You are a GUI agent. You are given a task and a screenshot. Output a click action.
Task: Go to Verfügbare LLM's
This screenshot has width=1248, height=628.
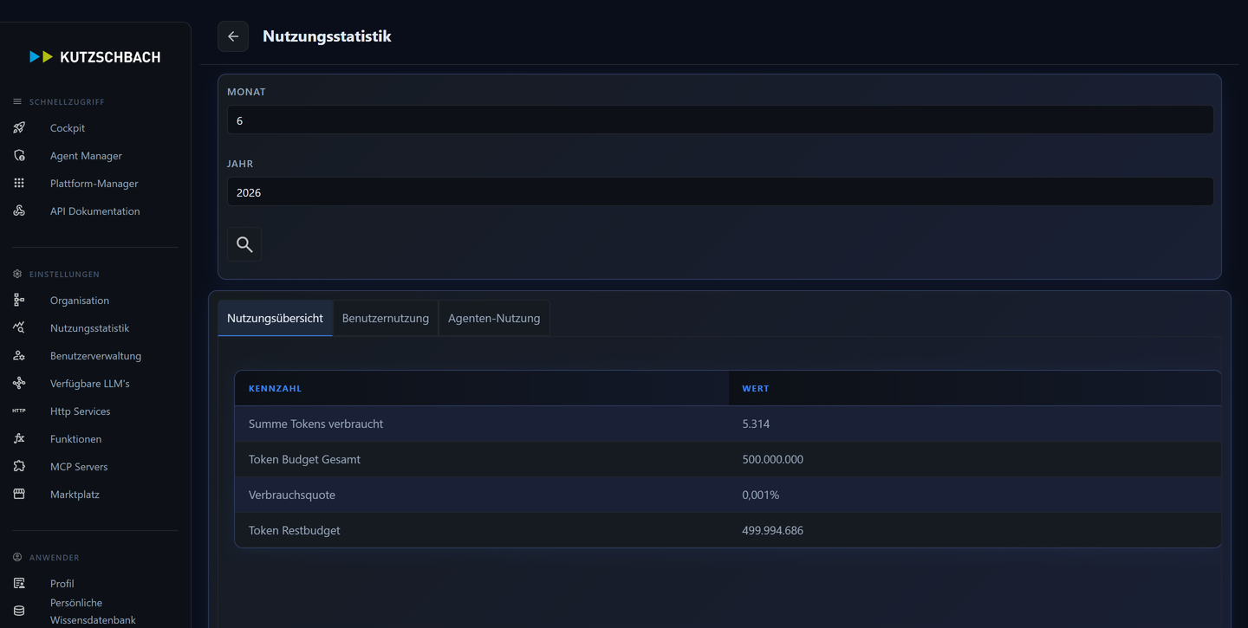click(x=89, y=384)
